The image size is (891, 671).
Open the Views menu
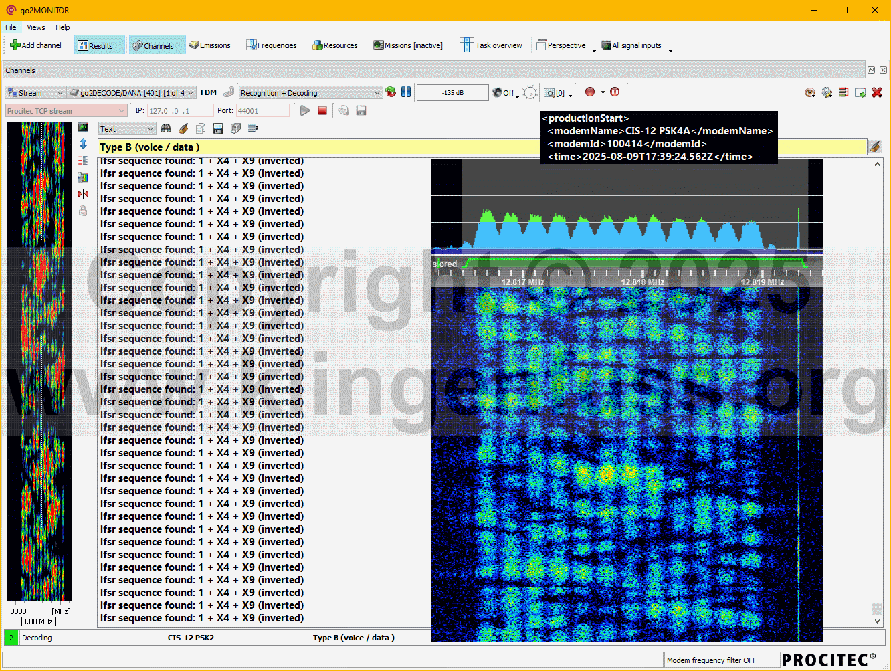36,27
